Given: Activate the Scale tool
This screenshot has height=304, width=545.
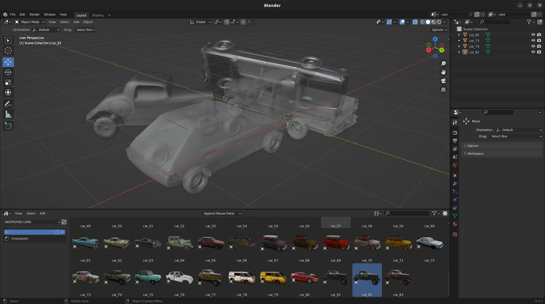Looking at the screenshot, I should click(8, 83).
